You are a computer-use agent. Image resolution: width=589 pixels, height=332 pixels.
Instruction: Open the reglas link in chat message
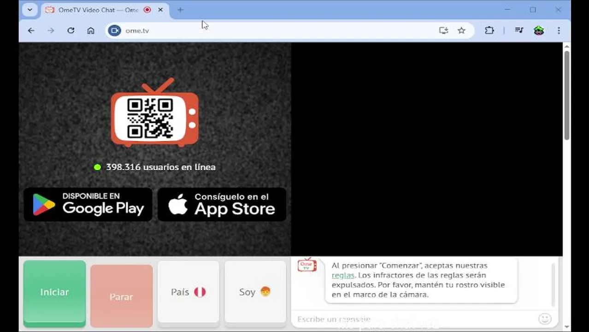343,275
